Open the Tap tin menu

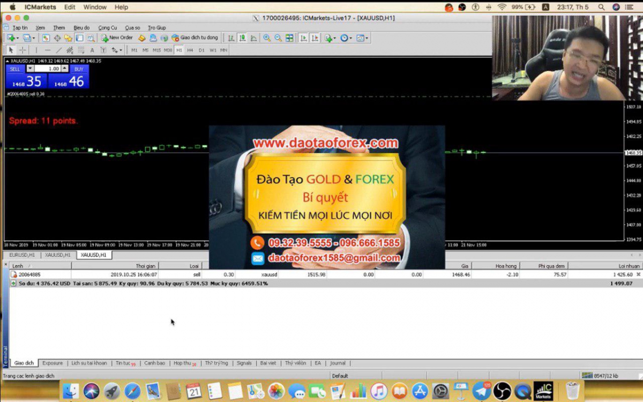[20, 27]
